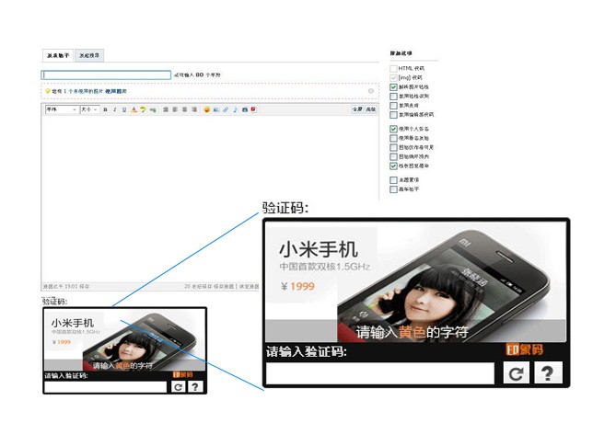
Task: Uncheck the checked box below [img] code
Action: pyautogui.click(x=393, y=86)
